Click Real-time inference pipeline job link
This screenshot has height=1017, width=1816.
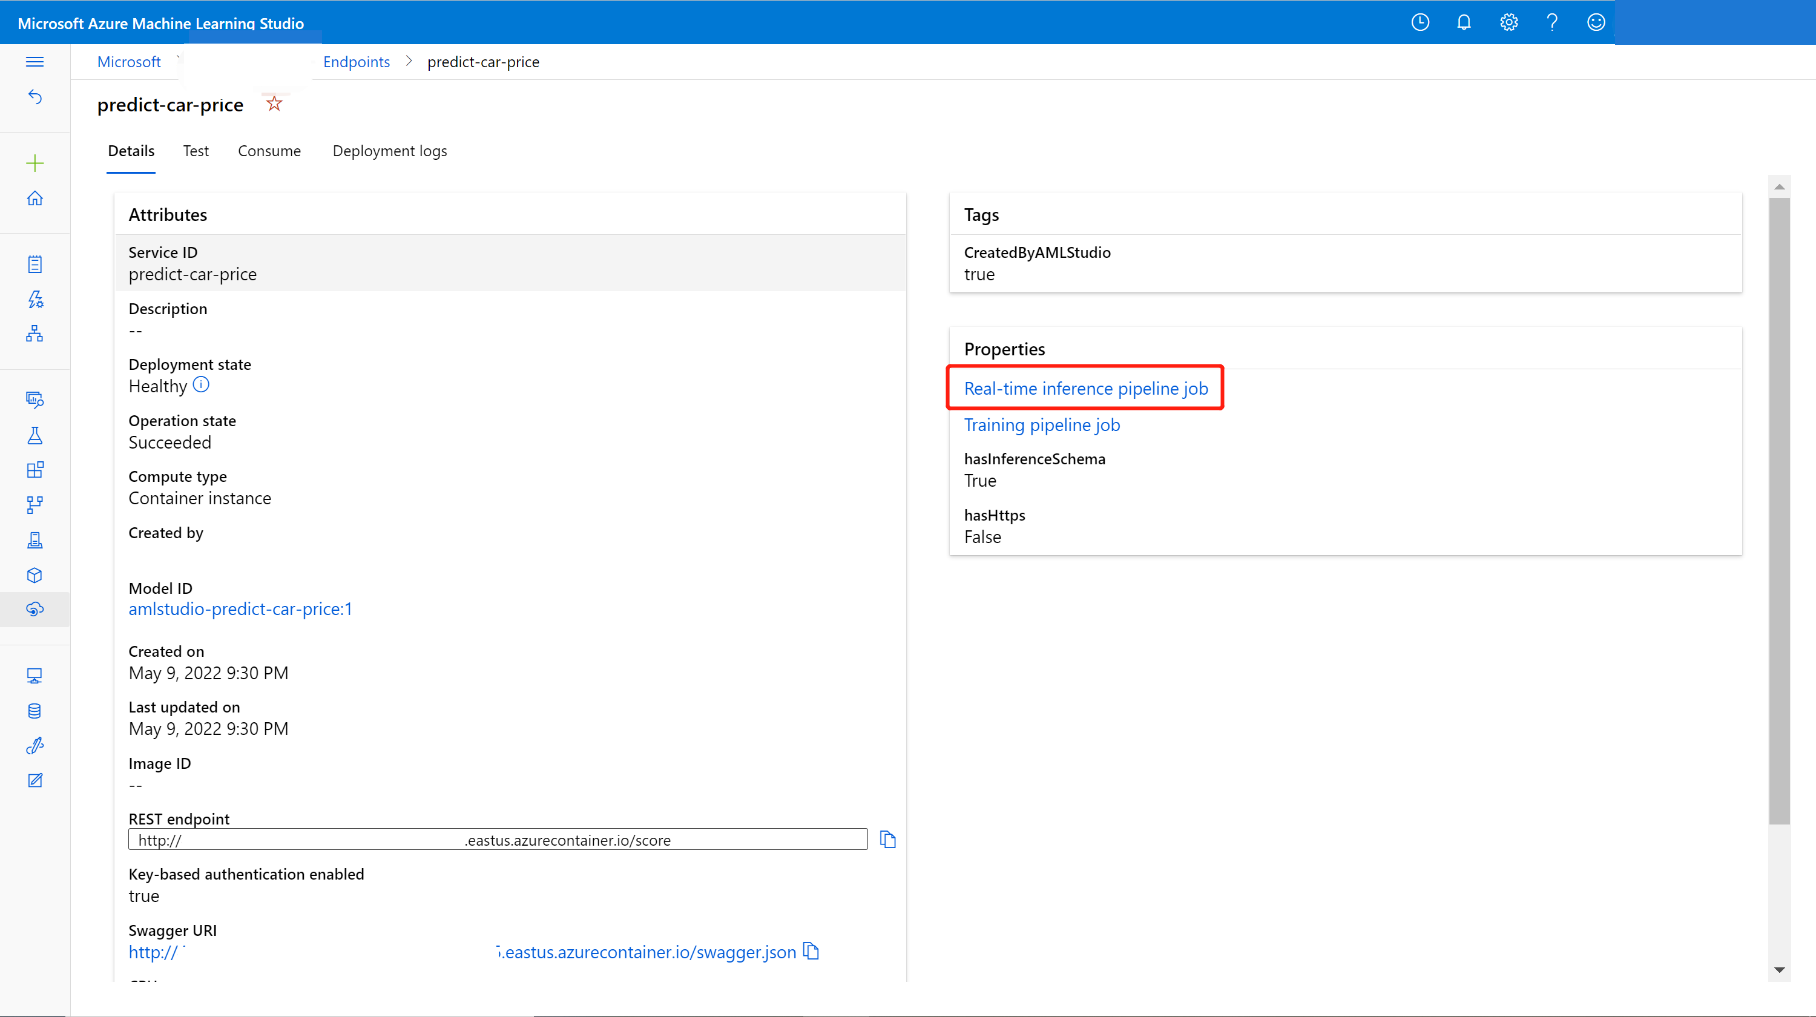1085,387
